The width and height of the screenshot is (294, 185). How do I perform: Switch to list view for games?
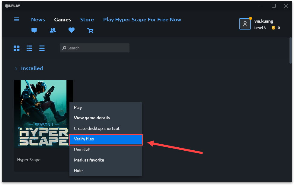pos(29,48)
